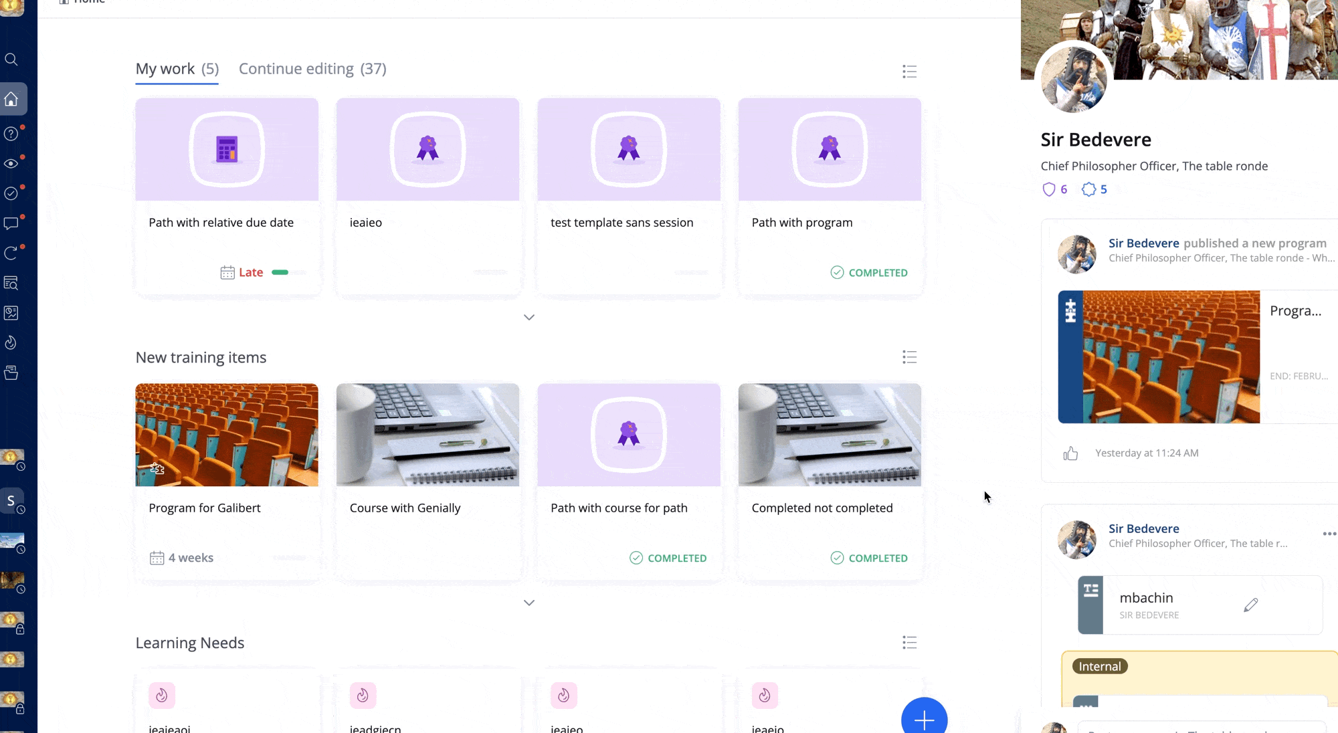Switch to the Continue editing tab
Image resolution: width=1338 pixels, height=733 pixels.
[x=312, y=69]
